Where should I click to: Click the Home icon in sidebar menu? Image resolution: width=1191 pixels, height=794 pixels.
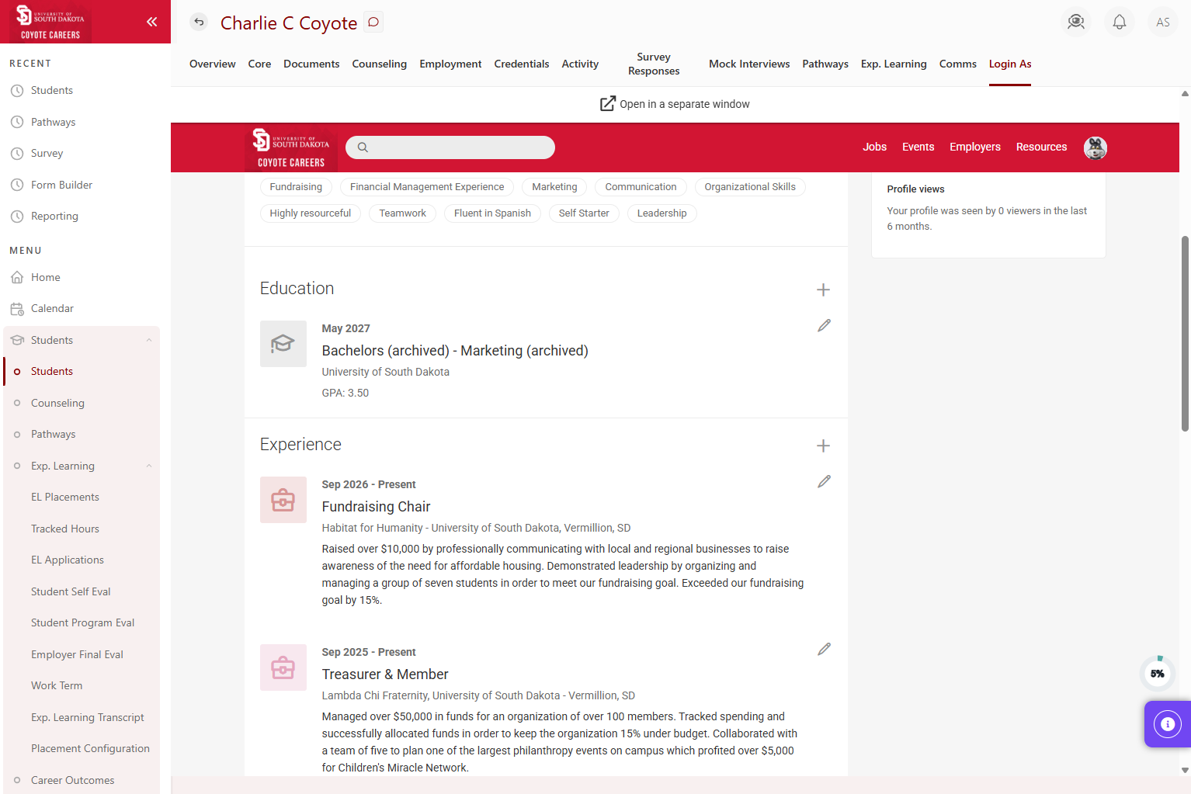(x=17, y=277)
